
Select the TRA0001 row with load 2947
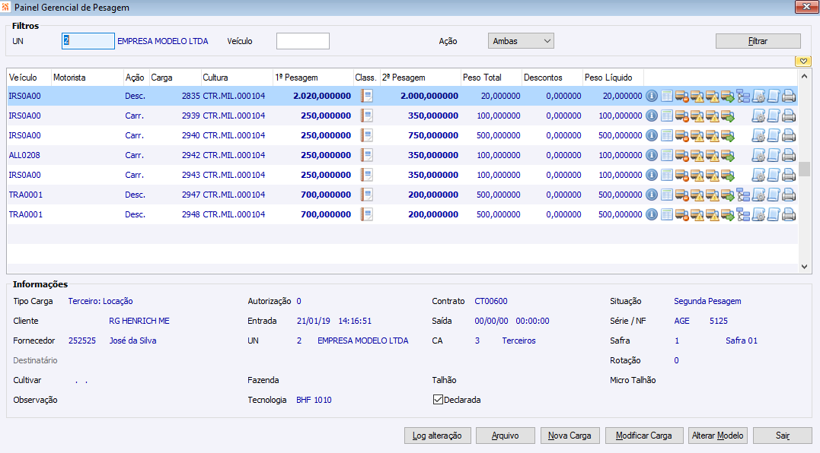(x=26, y=195)
